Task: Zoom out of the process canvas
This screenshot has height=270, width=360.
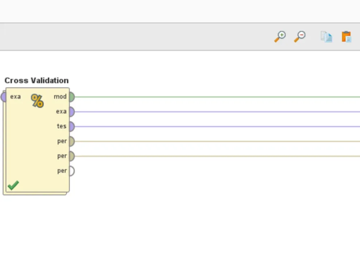Action: (x=300, y=36)
